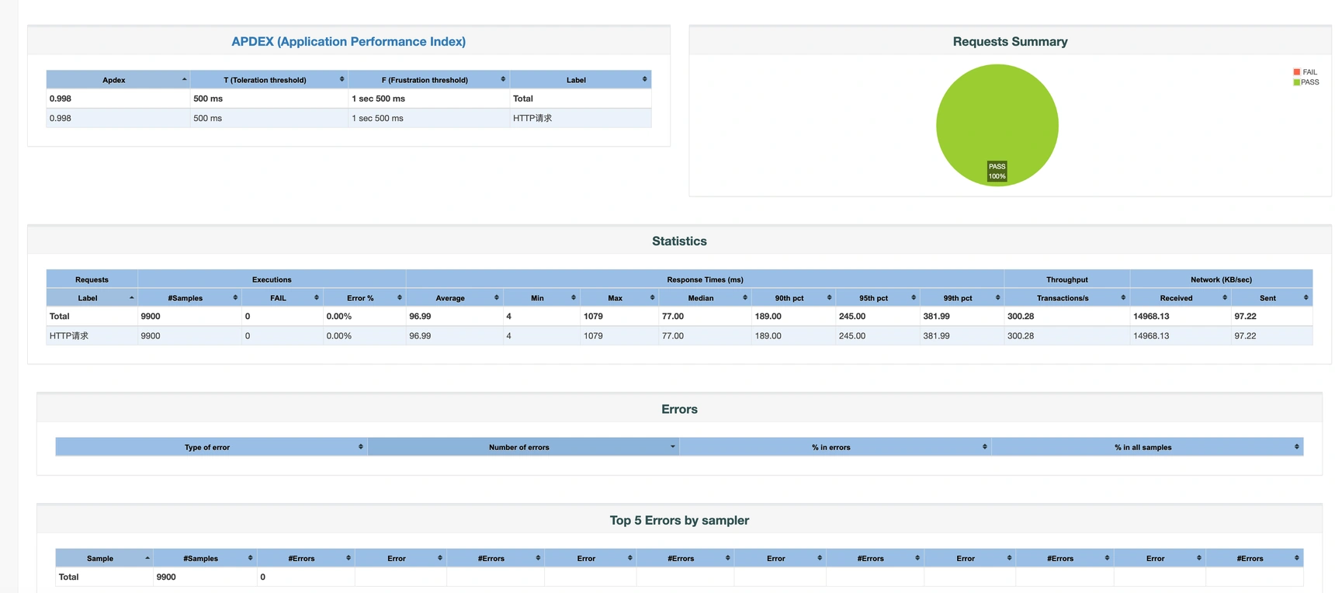Click HTTP请求 row label in Statistics
This screenshot has width=1335, height=593.
pos(69,336)
